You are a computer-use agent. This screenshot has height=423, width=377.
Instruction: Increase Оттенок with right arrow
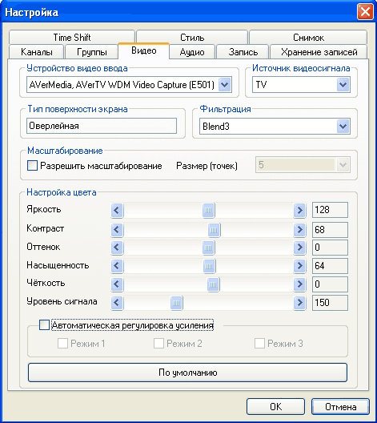[299, 248]
